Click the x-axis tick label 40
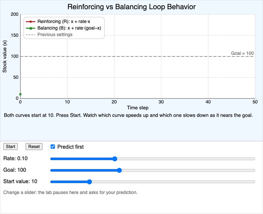 208,102
